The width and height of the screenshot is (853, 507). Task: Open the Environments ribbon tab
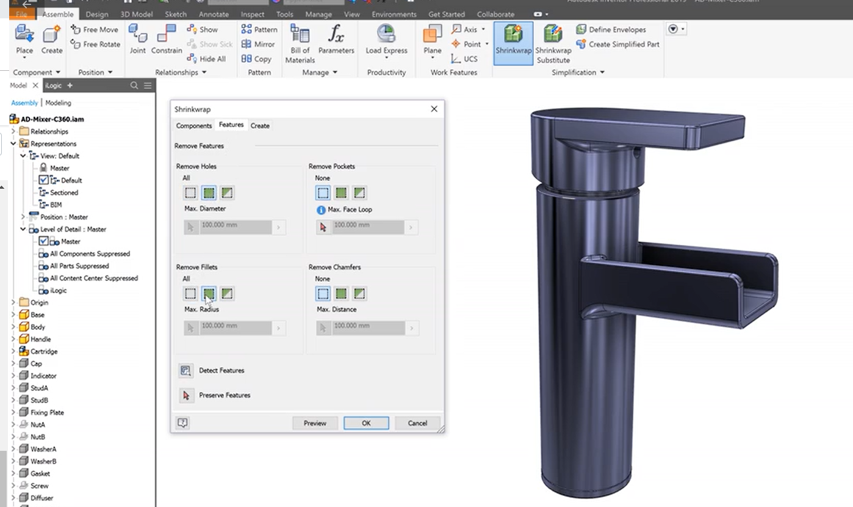coord(394,14)
